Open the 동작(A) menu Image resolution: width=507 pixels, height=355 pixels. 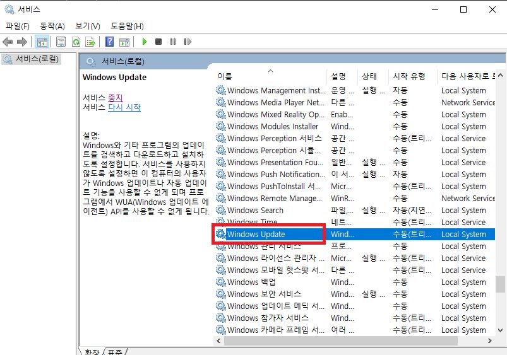(x=52, y=26)
